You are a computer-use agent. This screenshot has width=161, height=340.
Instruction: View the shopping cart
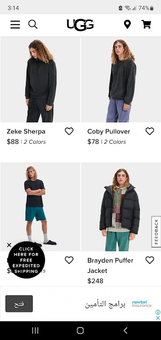point(146,24)
